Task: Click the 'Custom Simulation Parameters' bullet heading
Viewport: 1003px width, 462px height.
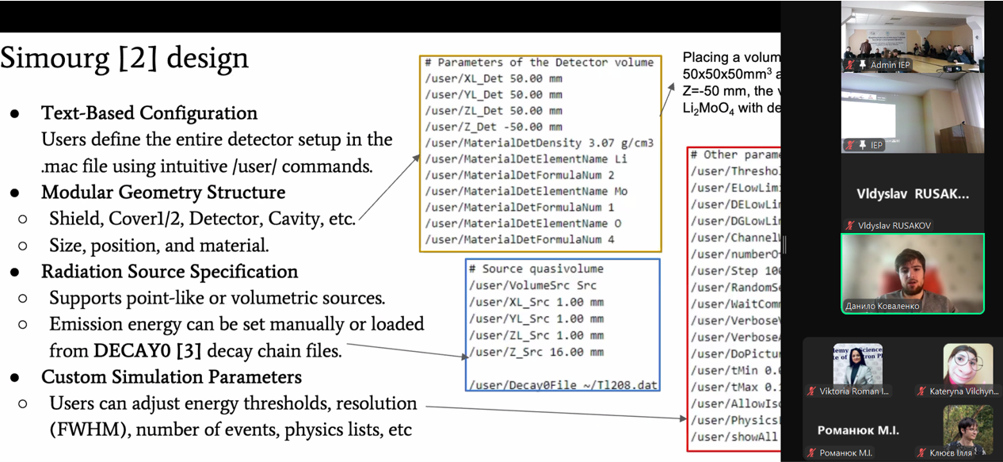Action: click(x=171, y=376)
